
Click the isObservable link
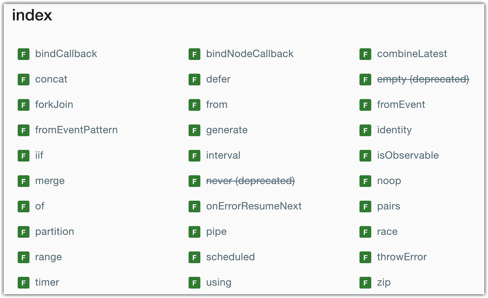coord(408,155)
